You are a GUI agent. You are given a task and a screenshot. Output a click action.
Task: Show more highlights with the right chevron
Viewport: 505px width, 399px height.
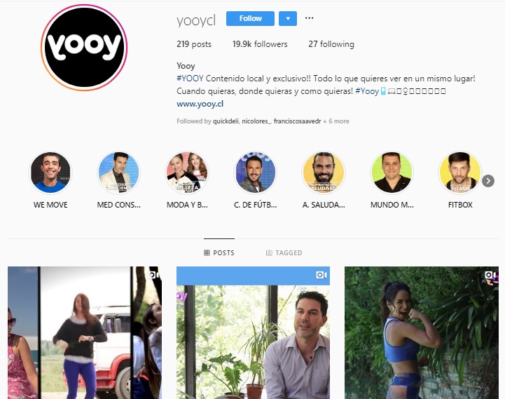[488, 181]
